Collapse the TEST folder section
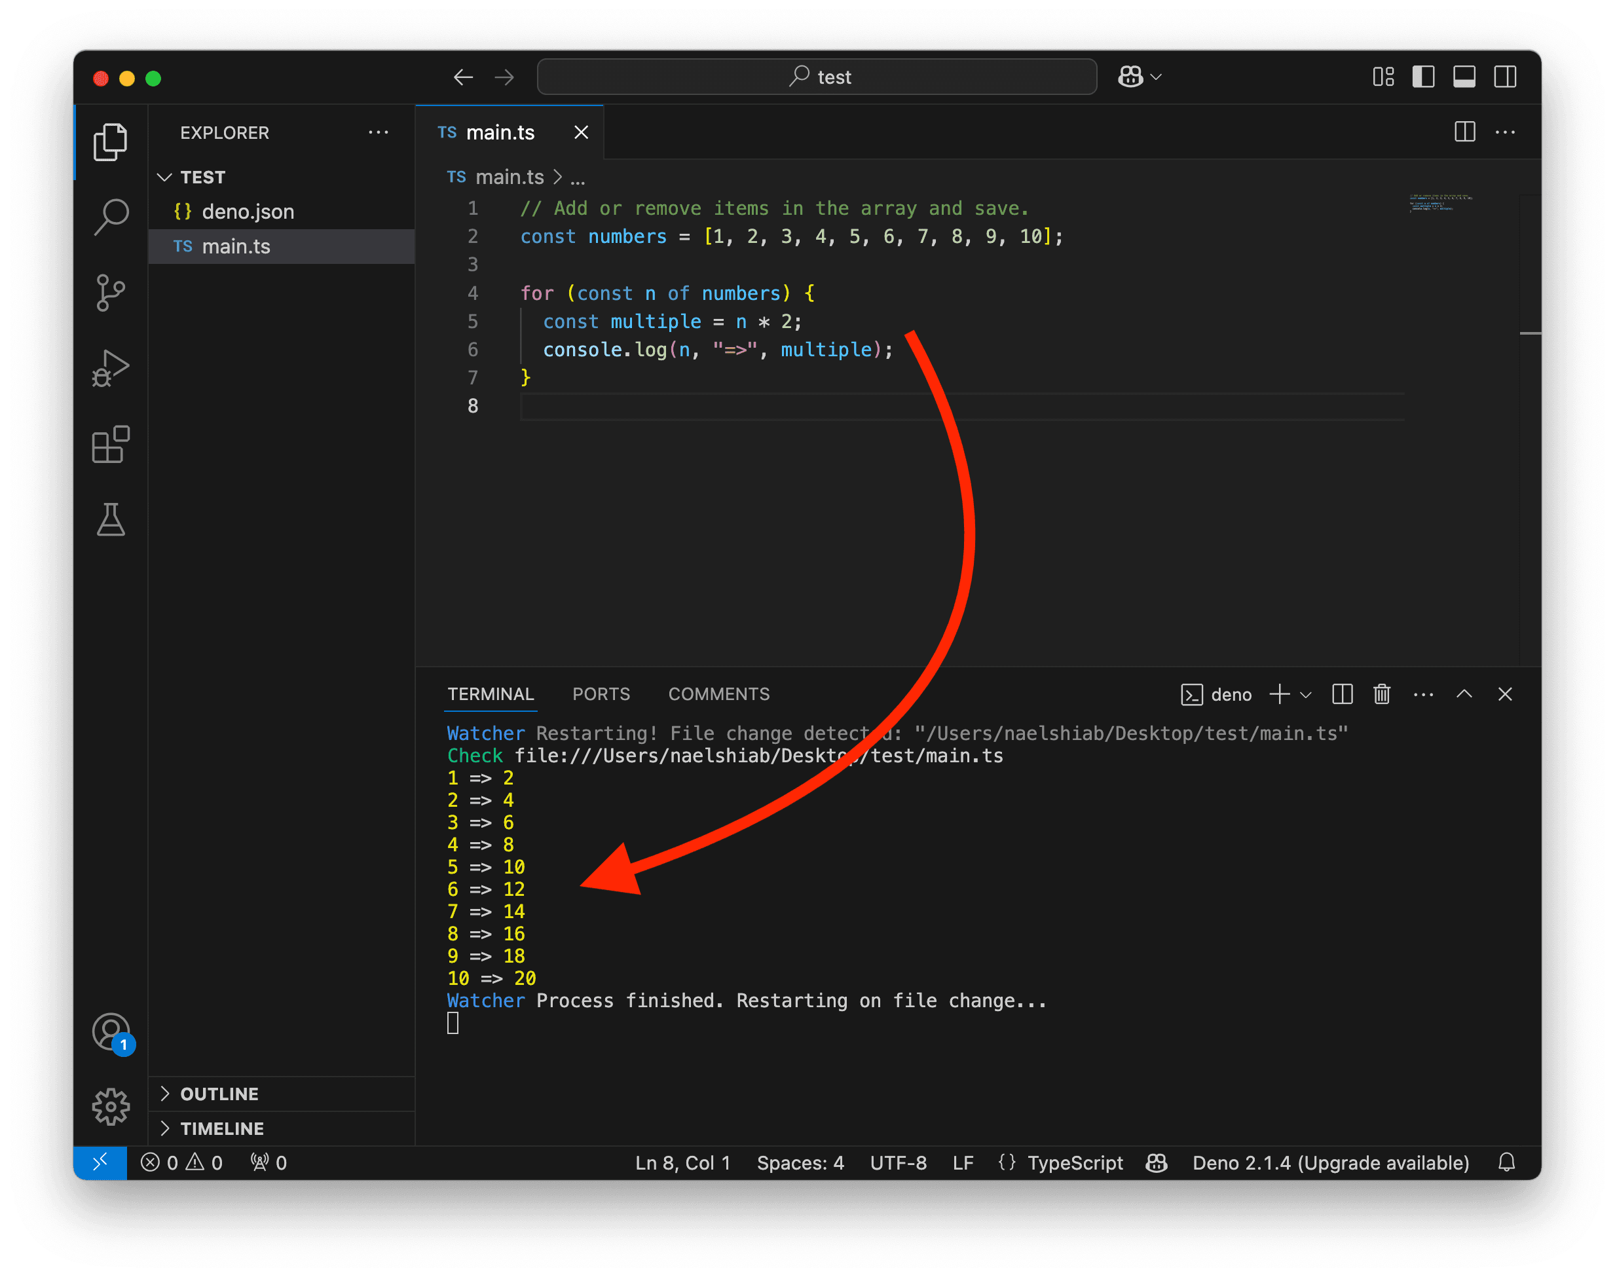This screenshot has height=1277, width=1615. pyautogui.click(x=282, y=177)
